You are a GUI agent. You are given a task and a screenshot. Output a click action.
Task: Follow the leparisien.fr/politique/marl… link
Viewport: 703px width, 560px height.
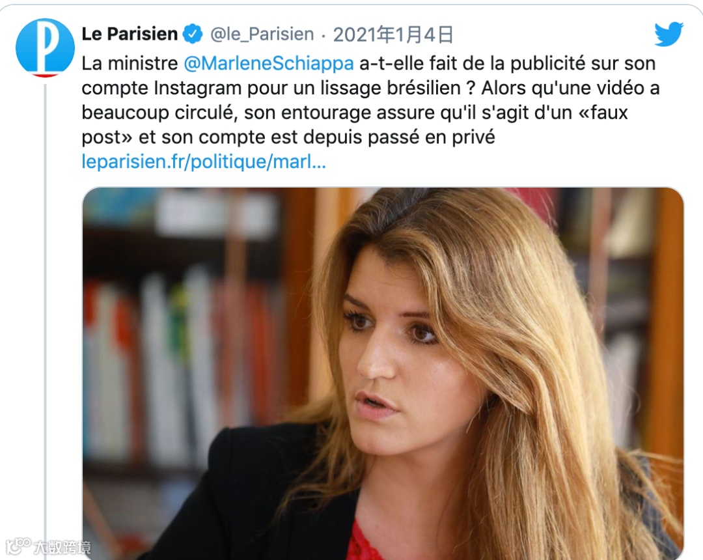click(x=204, y=161)
